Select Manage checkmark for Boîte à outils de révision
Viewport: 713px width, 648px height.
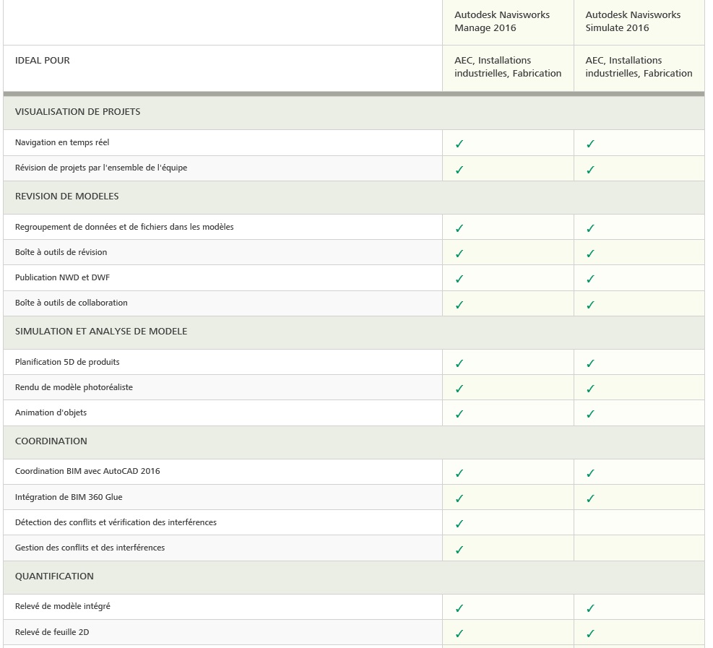point(459,254)
